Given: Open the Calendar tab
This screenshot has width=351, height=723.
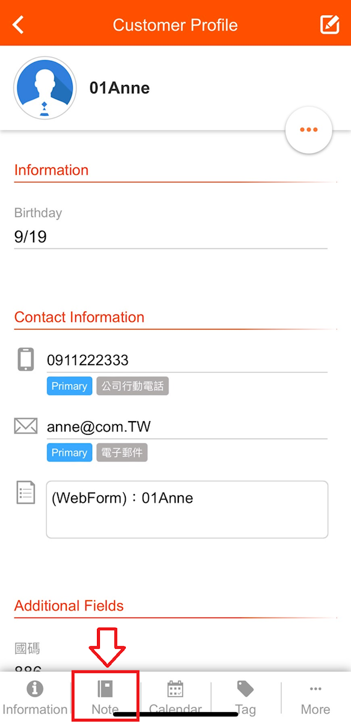Looking at the screenshot, I should 175,698.
